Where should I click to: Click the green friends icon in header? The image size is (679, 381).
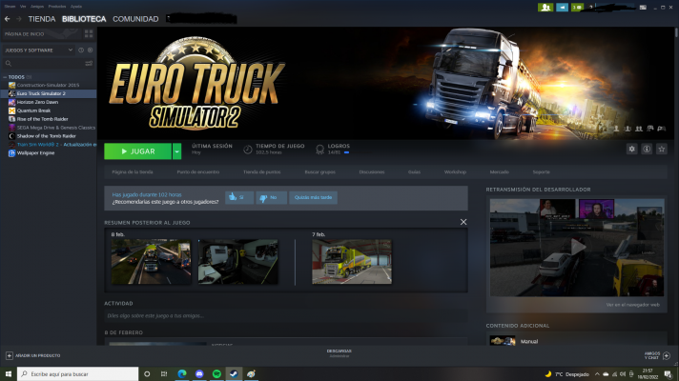coord(545,7)
